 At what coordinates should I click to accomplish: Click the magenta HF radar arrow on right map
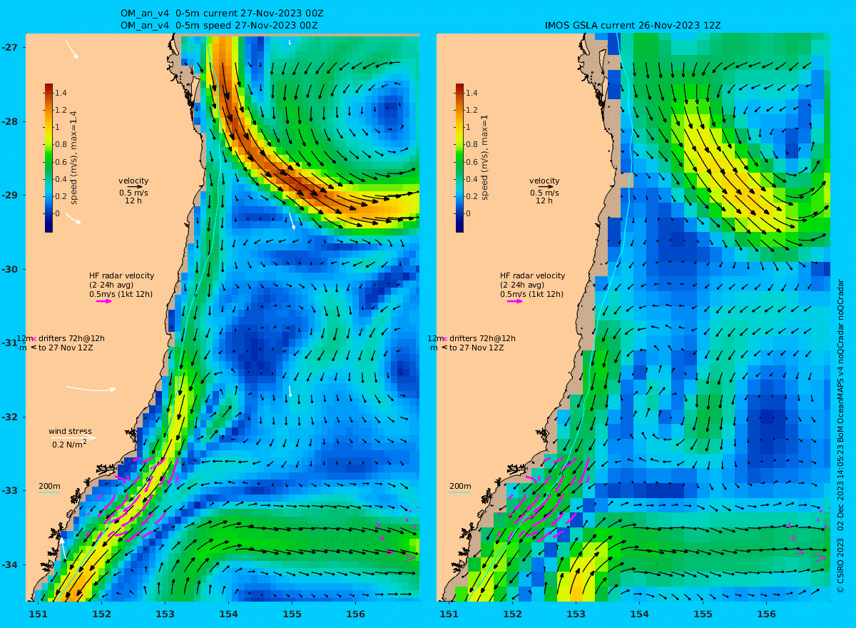(515, 301)
